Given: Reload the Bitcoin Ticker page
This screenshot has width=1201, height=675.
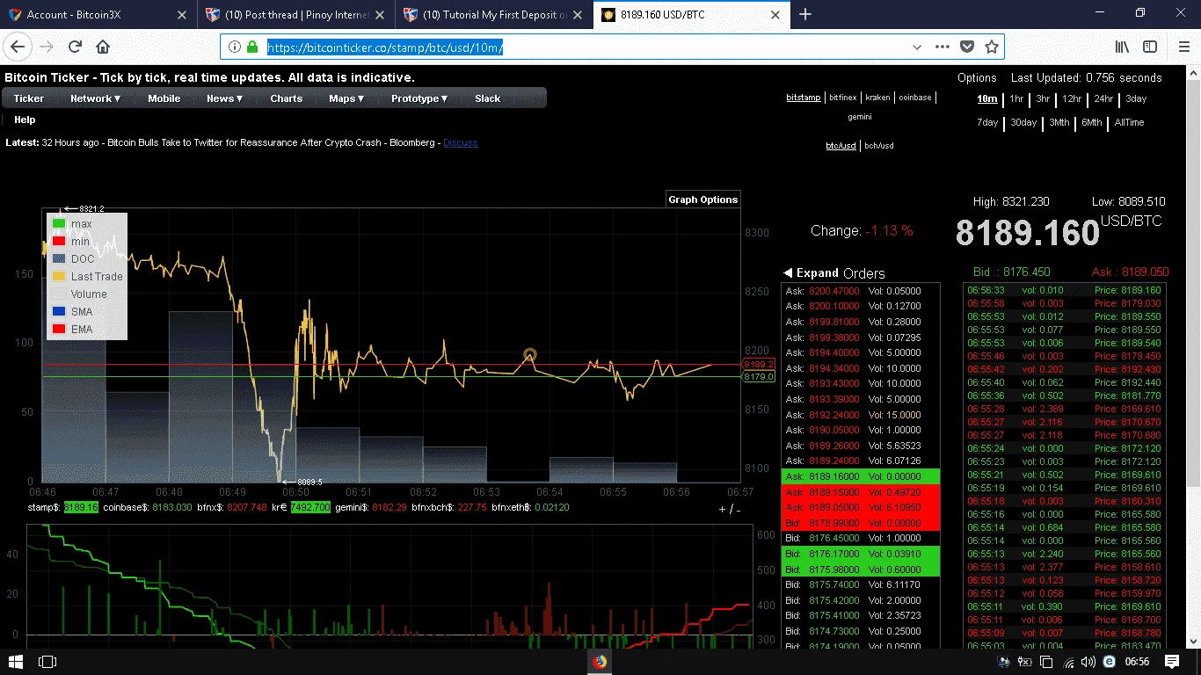Looking at the screenshot, I should [76, 47].
